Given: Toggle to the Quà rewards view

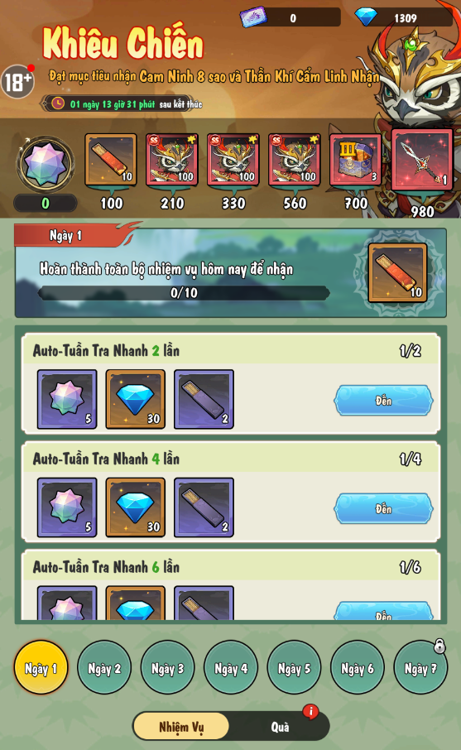Looking at the screenshot, I should click(281, 727).
